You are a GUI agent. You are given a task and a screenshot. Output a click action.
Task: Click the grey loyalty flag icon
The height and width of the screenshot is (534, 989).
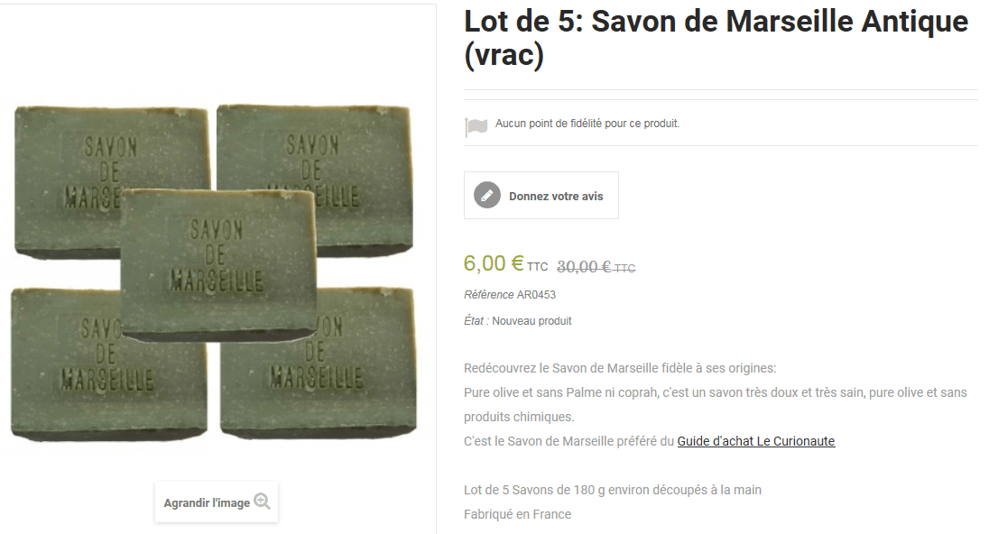[476, 126]
